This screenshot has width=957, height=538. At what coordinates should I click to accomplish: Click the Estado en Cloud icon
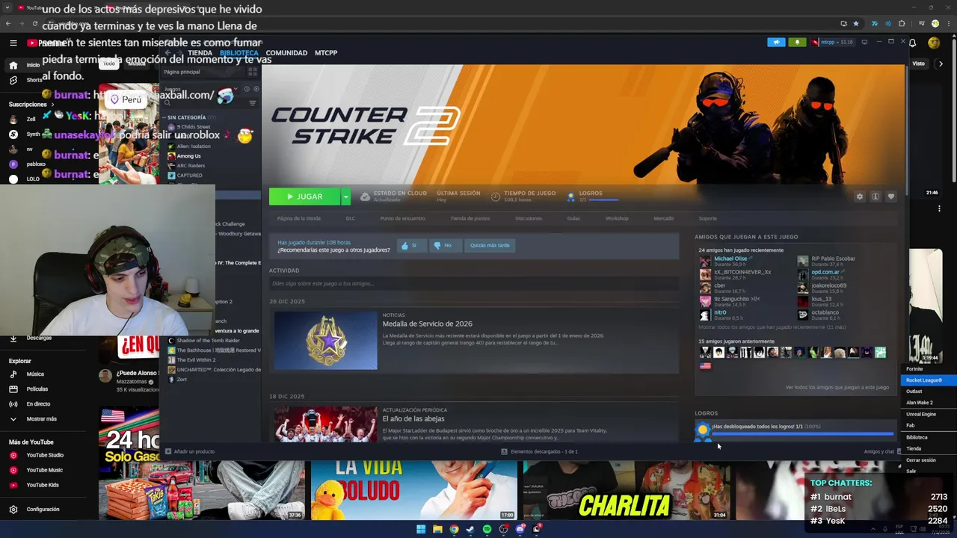(x=365, y=197)
